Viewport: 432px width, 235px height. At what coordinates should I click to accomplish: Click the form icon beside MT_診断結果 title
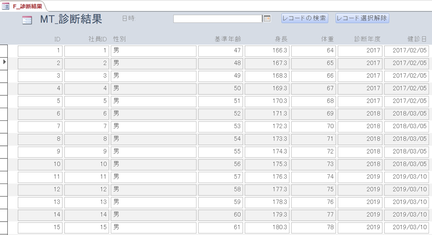27,20
